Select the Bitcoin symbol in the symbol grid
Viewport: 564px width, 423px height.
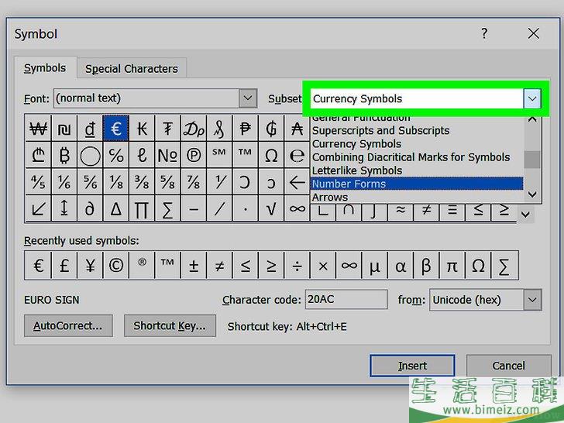64,156
